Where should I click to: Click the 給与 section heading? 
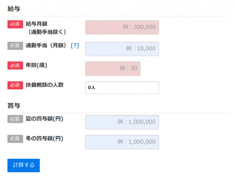(x=14, y=9)
